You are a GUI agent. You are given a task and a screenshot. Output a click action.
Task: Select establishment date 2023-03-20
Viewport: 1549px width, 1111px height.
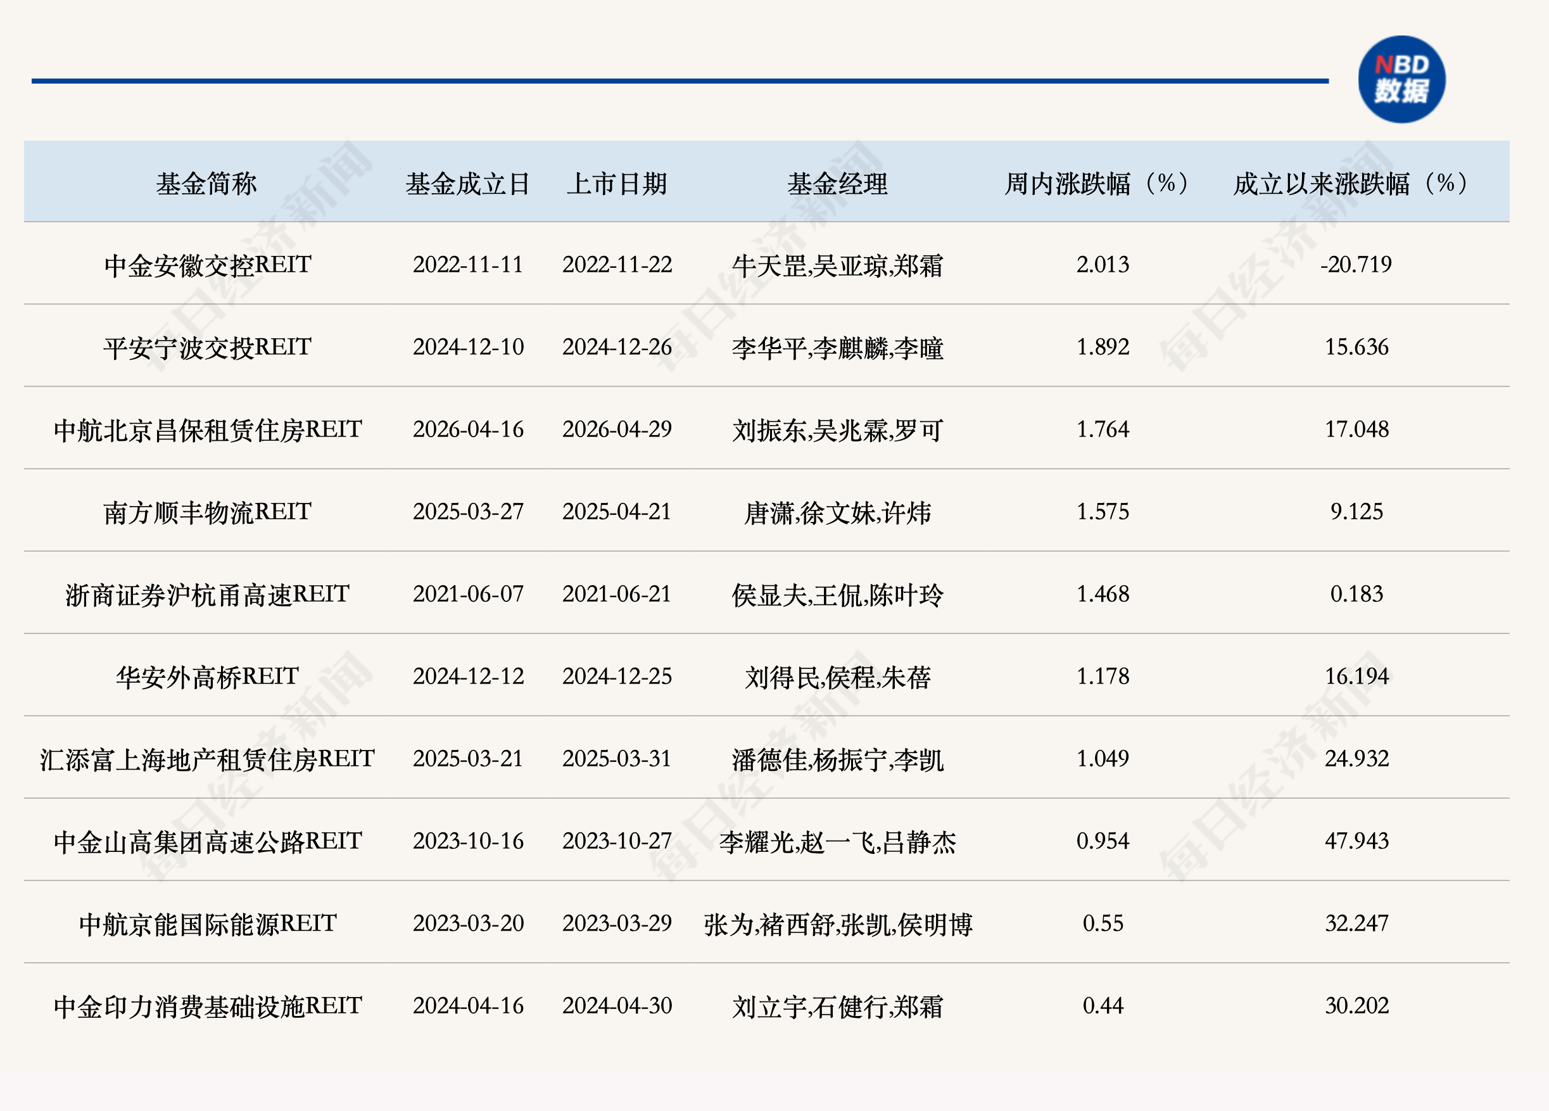click(x=468, y=923)
